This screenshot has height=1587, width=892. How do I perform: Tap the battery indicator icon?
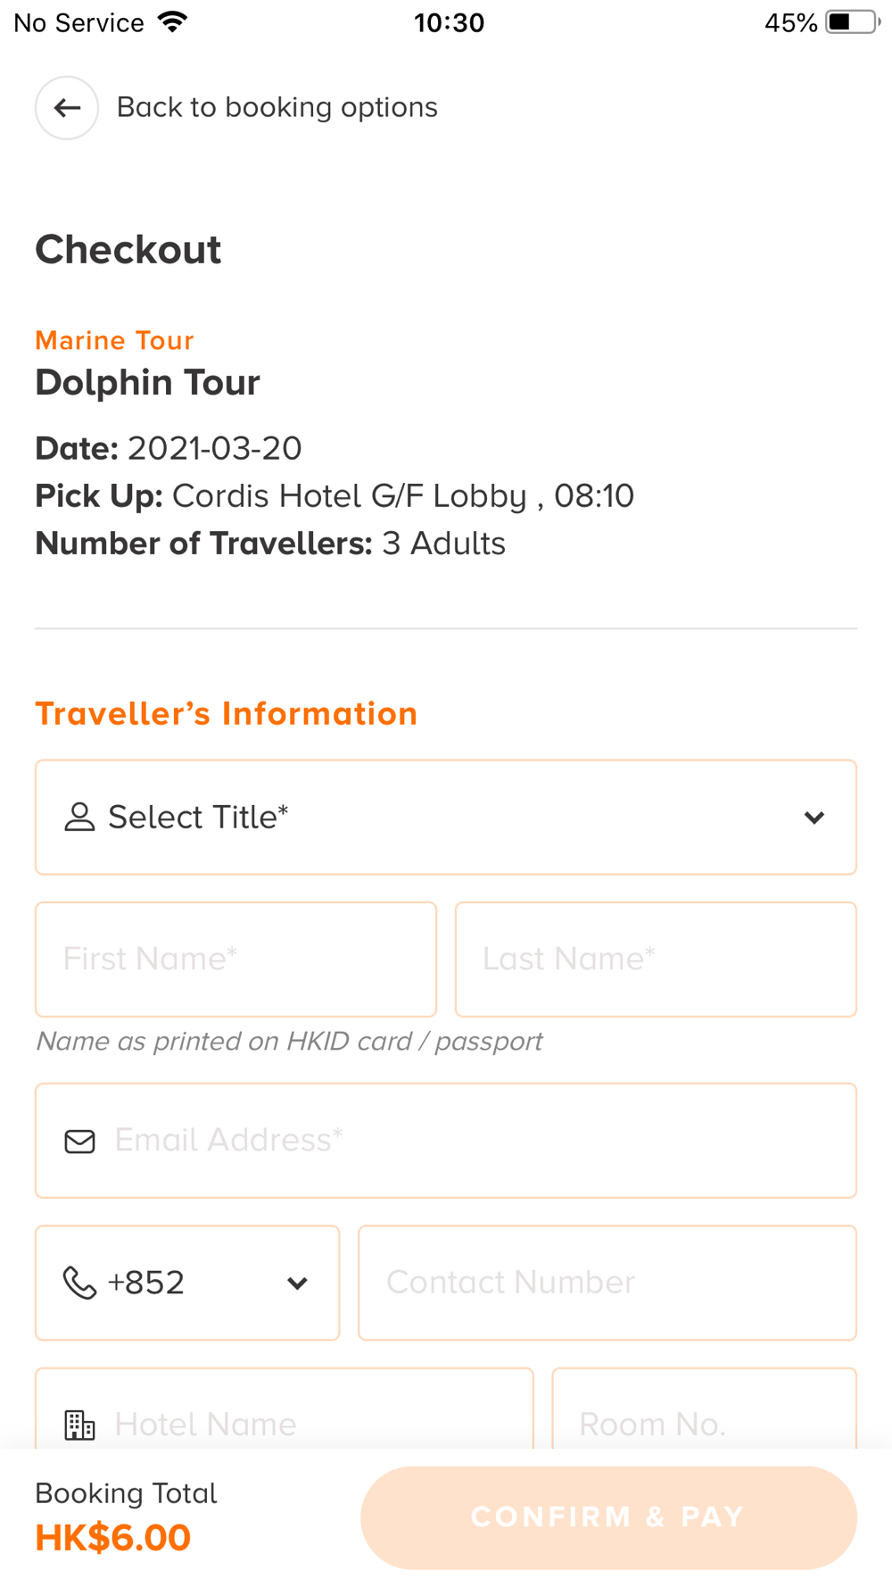tap(852, 22)
